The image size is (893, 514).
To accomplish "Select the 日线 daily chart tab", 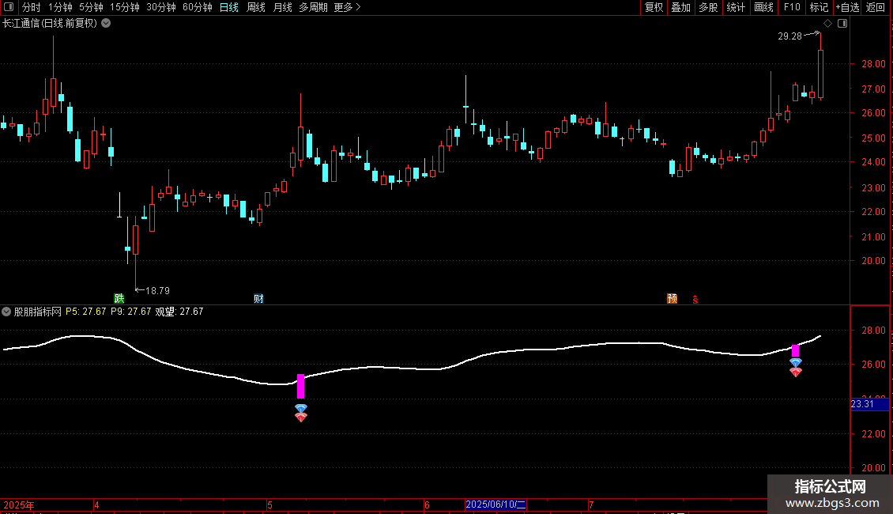I will 229,7.
